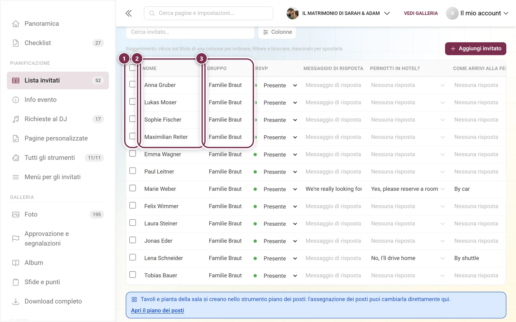Tick the checkbox for Emma Wagner
Viewport: 516px width, 322px height.
[133, 153]
